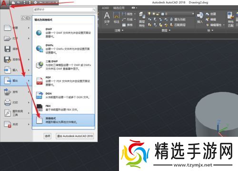
Task: Toggle layer lock icon in layer dropdown
Action: coord(158,14)
